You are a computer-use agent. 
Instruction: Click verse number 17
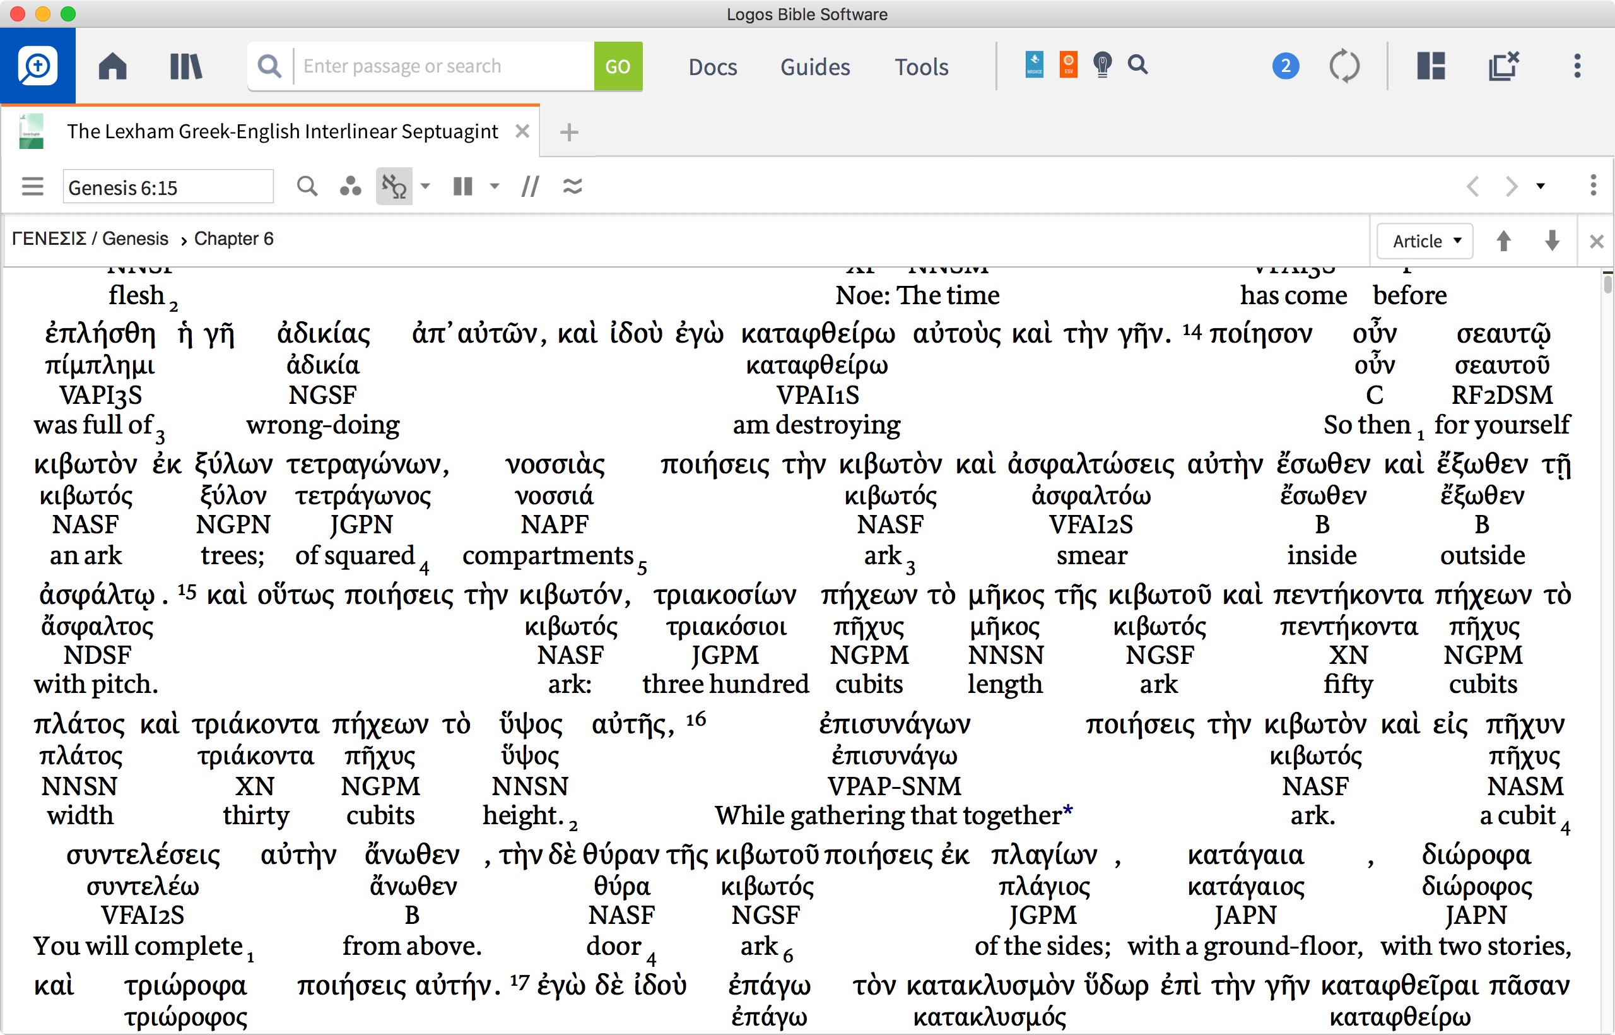[519, 982]
